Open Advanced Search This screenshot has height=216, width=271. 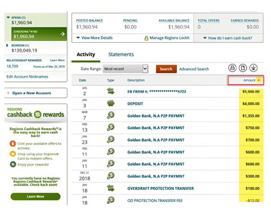point(194,69)
